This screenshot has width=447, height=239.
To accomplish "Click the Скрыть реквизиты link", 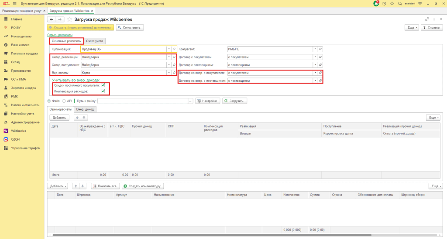I will (59, 35).
